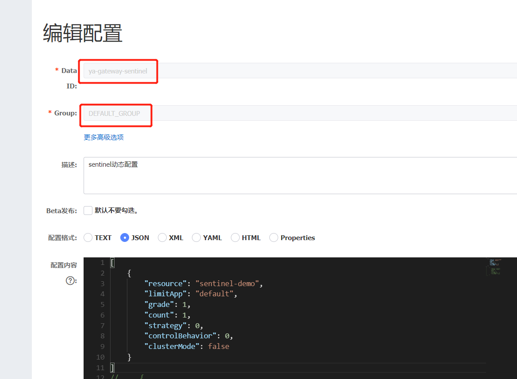This screenshot has width=517, height=379.
Task: Click the closing bracket on line 11
Action: coord(113,368)
